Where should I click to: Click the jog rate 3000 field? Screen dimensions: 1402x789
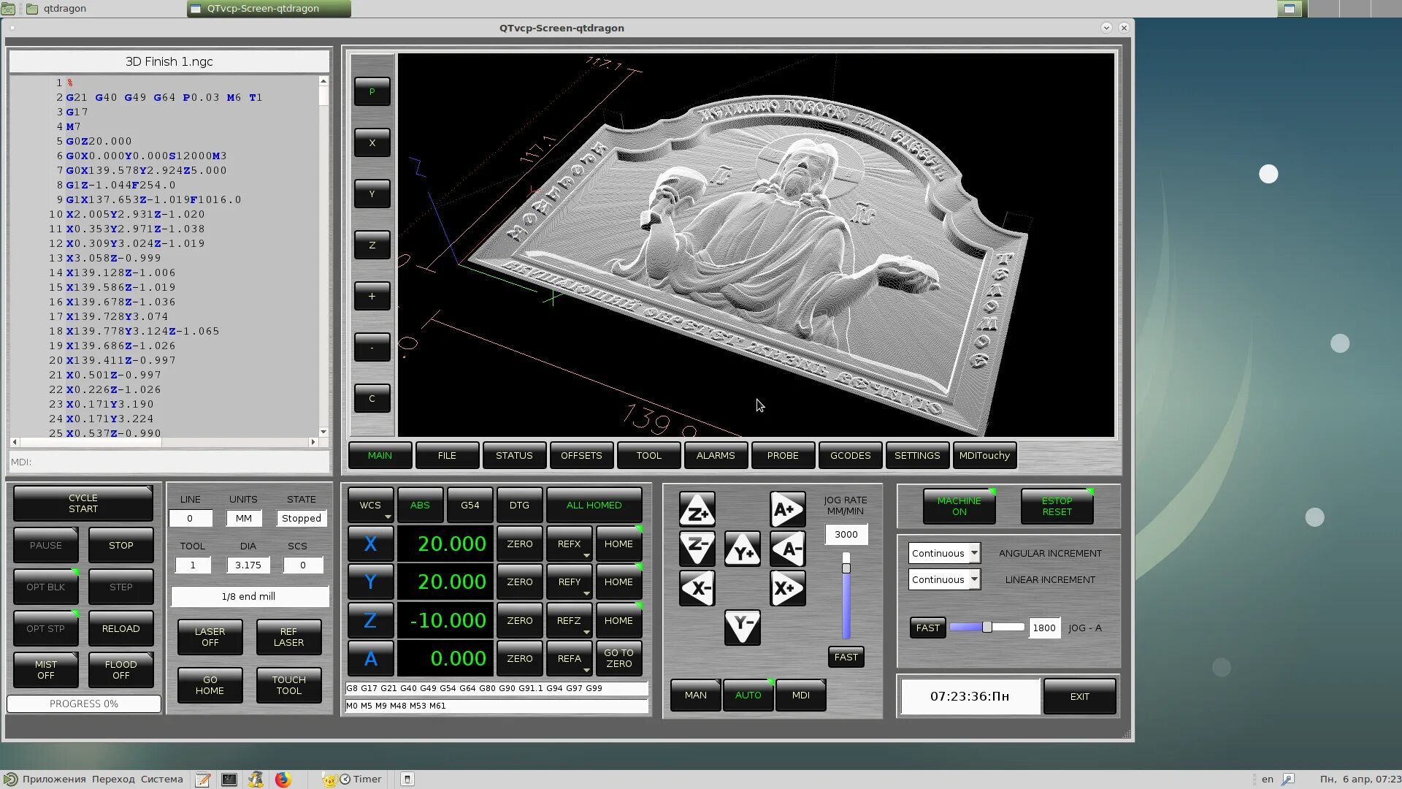[846, 535]
